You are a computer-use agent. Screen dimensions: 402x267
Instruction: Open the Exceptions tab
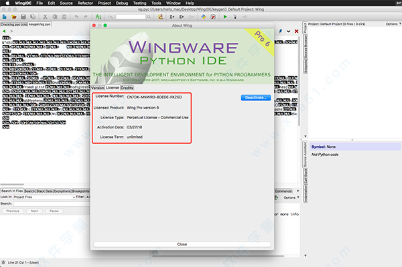pos(62,191)
